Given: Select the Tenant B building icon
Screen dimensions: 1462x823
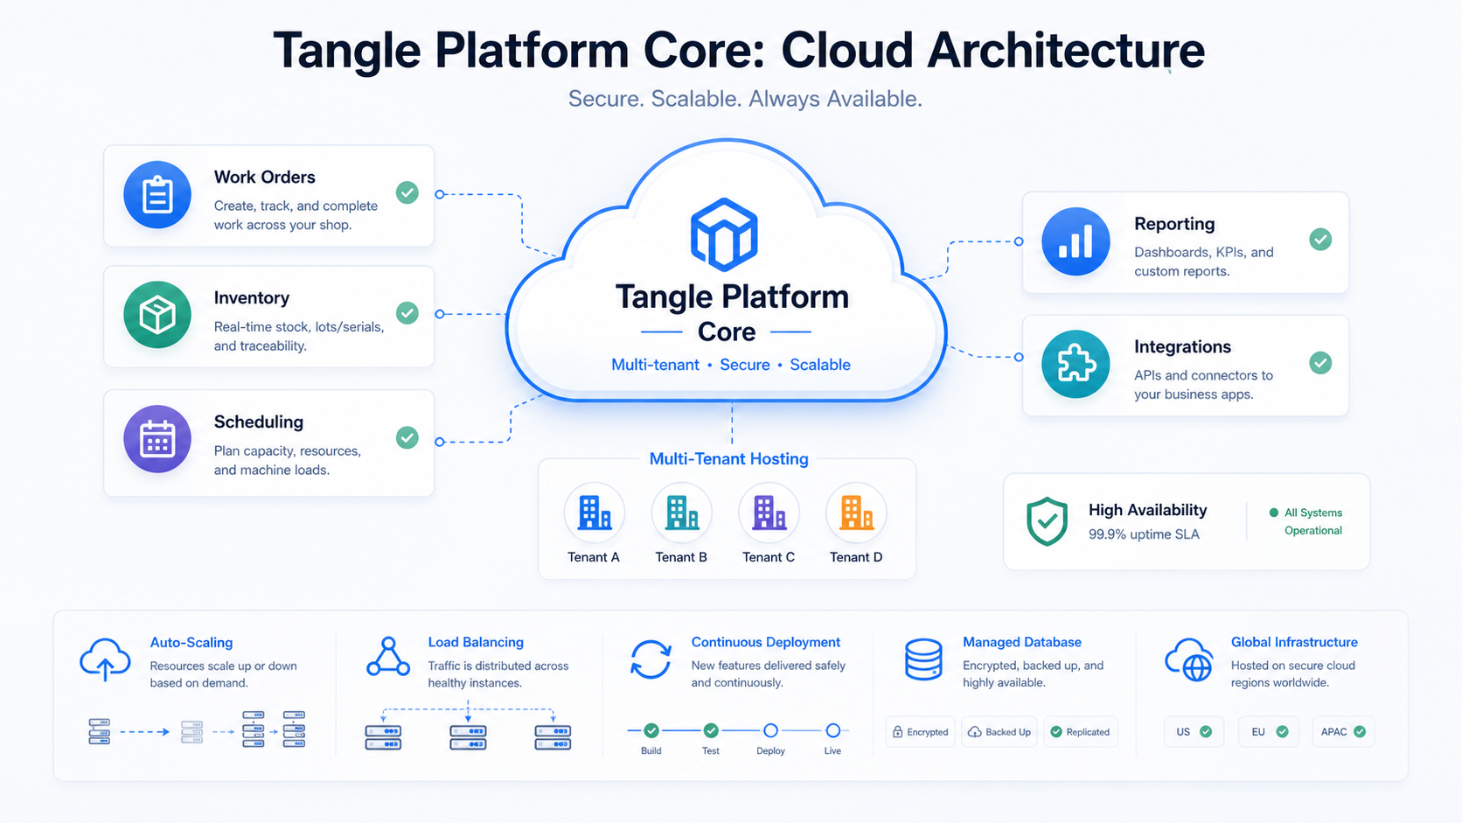Looking at the screenshot, I should click(682, 513).
